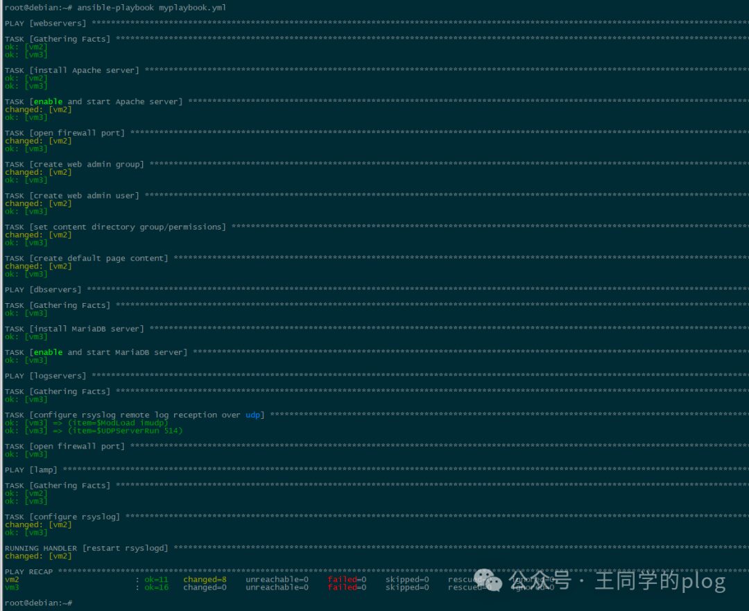Select changed: [vm2] under create web admin user
Viewport: 749px width, 611px height.
(38, 204)
